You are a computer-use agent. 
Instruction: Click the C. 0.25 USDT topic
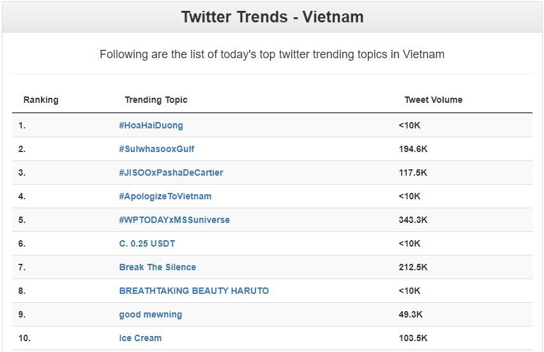pyautogui.click(x=147, y=243)
